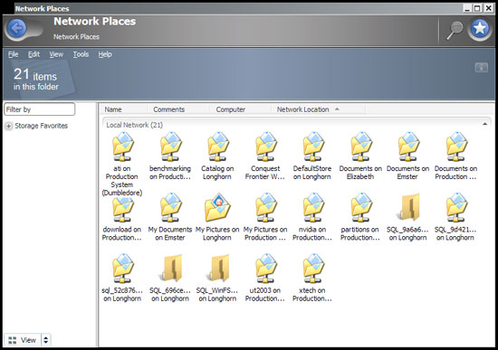Open the 'ati on Production System' share
Viewport: 498px width, 350px height.
point(122,165)
